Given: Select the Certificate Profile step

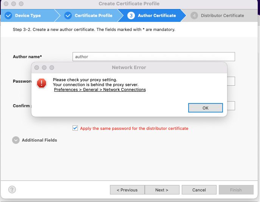Looking at the screenshot, I should (x=90, y=15).
